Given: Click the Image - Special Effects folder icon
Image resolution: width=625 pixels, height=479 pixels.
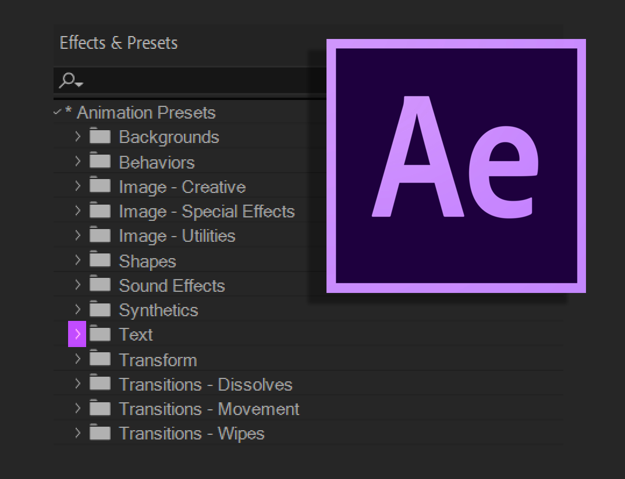Looking at the screenshot, I should 100,209.
